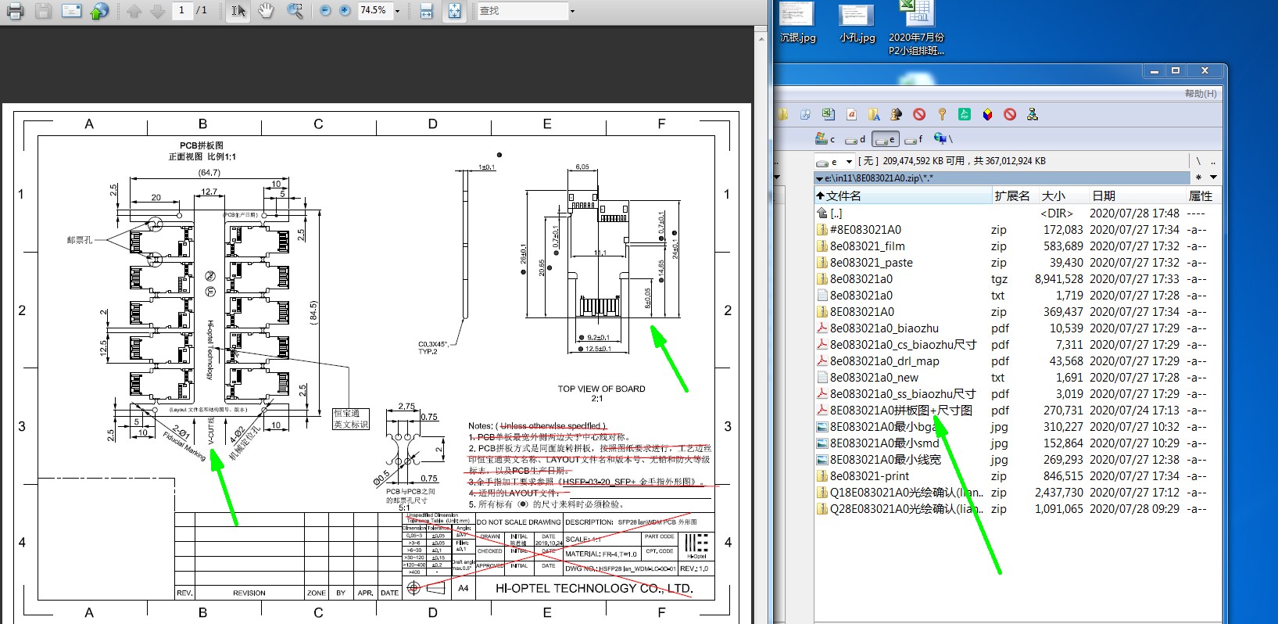Sort by 属性 column header
Image resolution: width=1278 pixels, height=624 pixels.
[1202, 195]
